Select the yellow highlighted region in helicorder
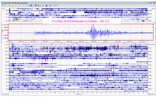The image size is (156, 97). click(x=16, y=19)
